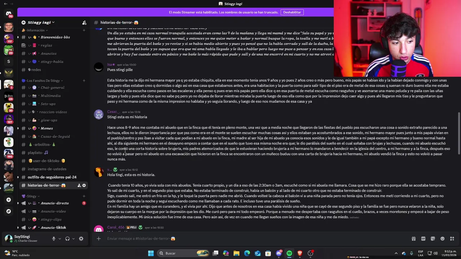Open Discord direct messages home icon
This screenshot has height=259, width=461.
pyautogui.click(x=9, y=14)
